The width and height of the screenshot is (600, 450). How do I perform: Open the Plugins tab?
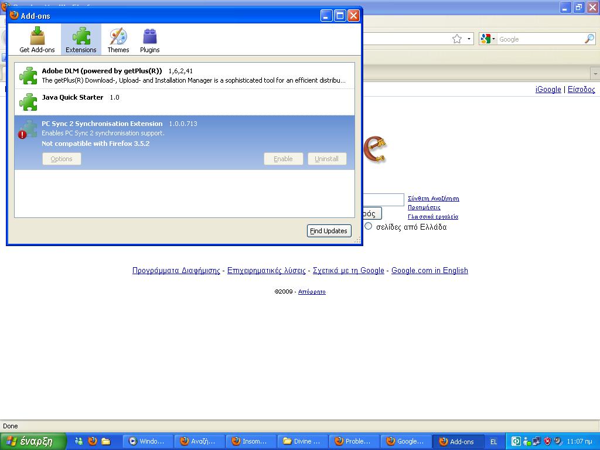149,39
